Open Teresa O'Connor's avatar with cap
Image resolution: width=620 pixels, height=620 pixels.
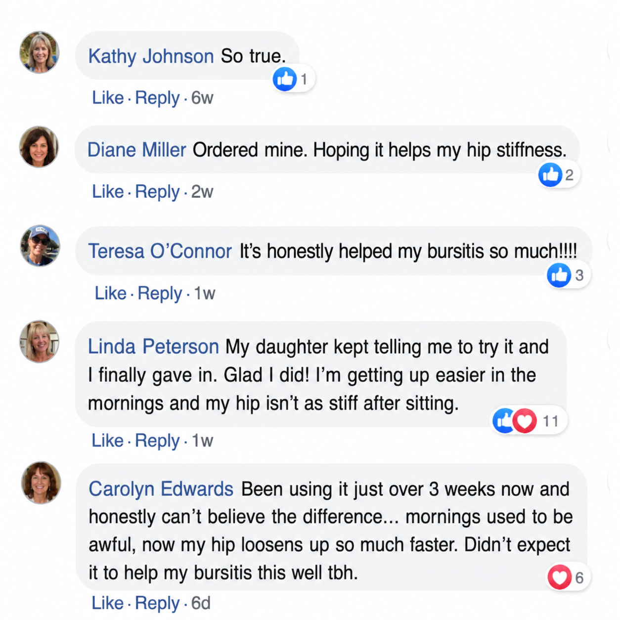(x=40, y=246)
